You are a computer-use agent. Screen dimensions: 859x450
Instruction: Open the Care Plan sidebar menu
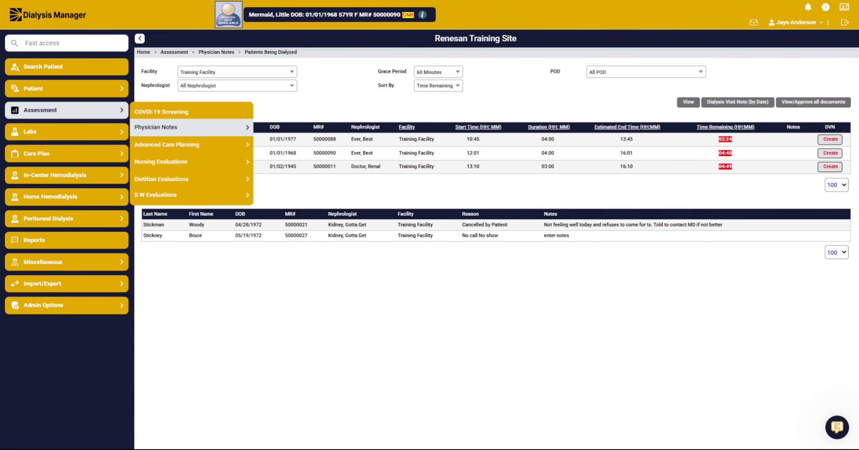point(67,153)
